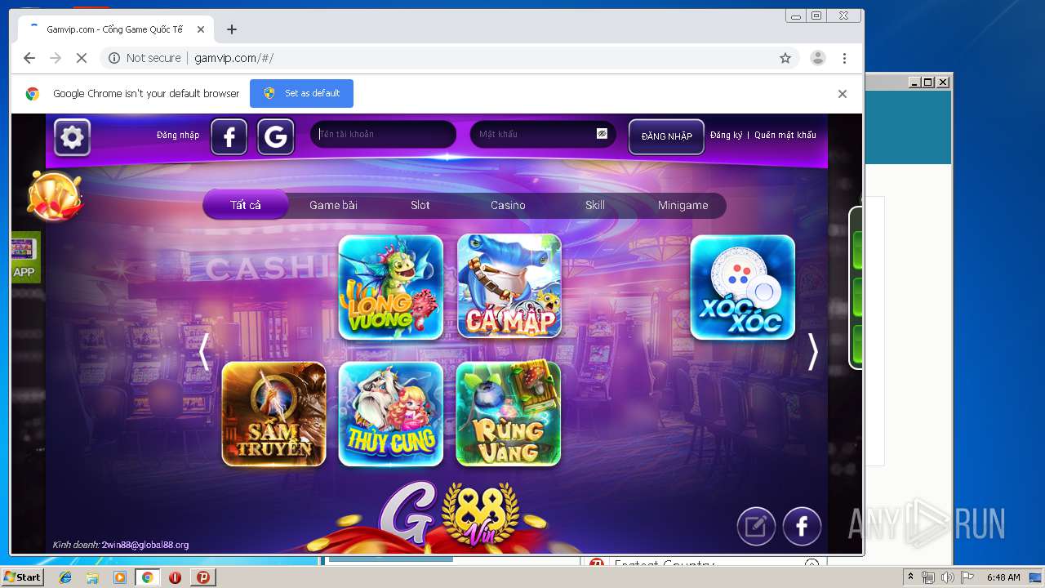Launch the Cá Mập game
Screen dimensions: 1045x588
tap(509, 286)
